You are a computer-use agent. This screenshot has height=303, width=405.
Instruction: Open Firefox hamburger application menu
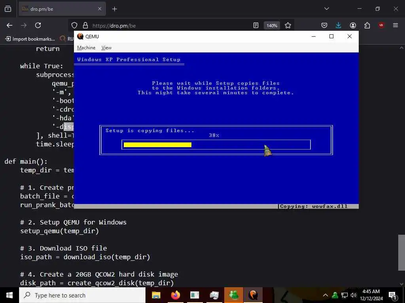coord(396,25)
